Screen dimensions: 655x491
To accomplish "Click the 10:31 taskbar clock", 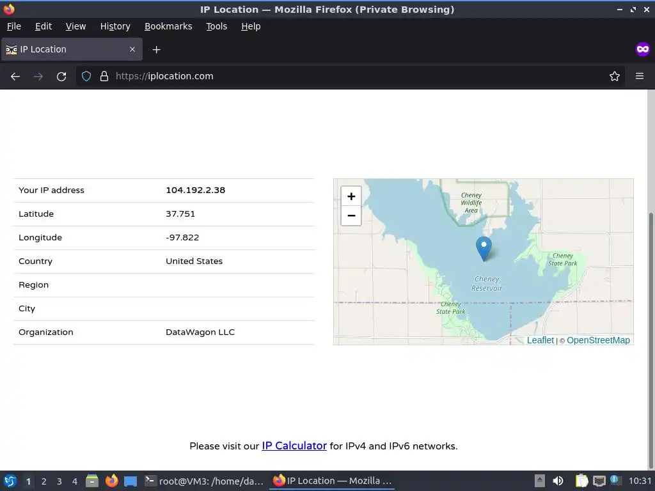I will point(640,481).
